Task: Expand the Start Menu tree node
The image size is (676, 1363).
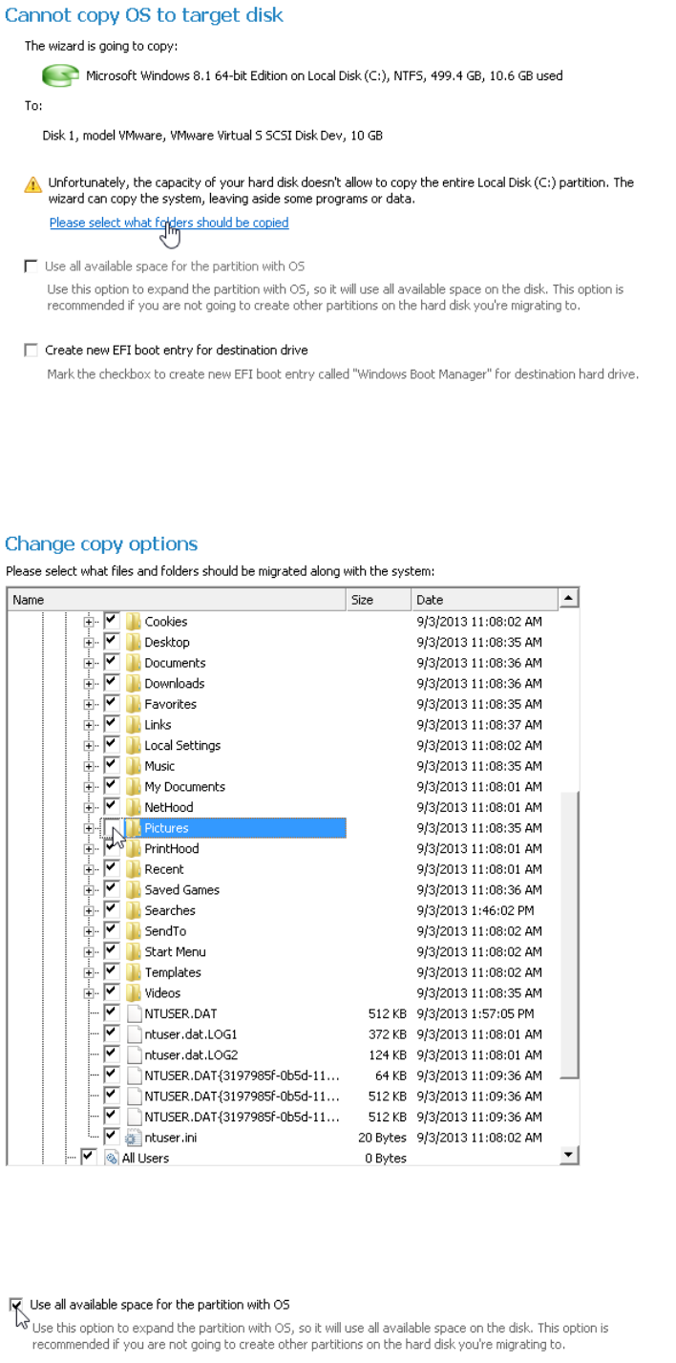Action: coord(89,952)
